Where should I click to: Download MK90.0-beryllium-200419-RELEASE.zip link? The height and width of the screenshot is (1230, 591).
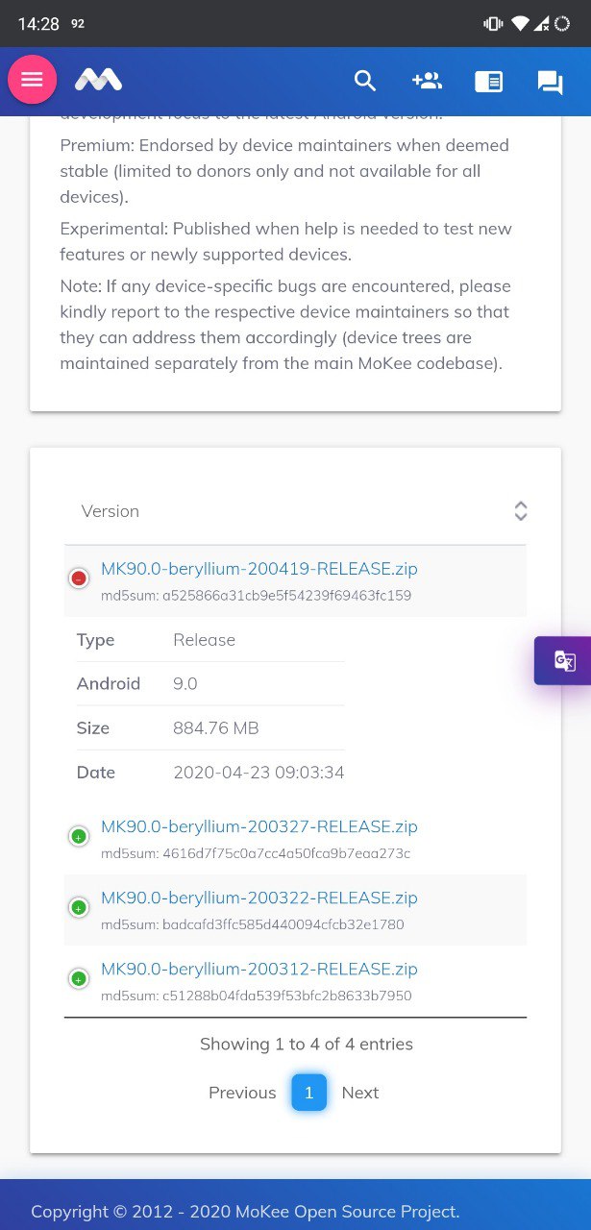point(259,569)
